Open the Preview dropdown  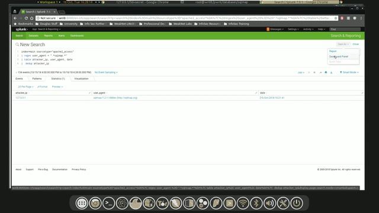(x=57, y=87)
